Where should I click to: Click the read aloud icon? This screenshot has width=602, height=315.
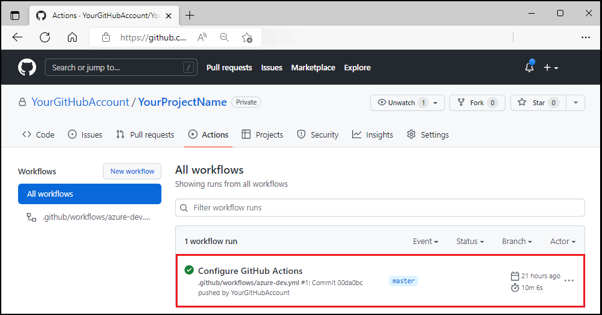pos(202,37)
